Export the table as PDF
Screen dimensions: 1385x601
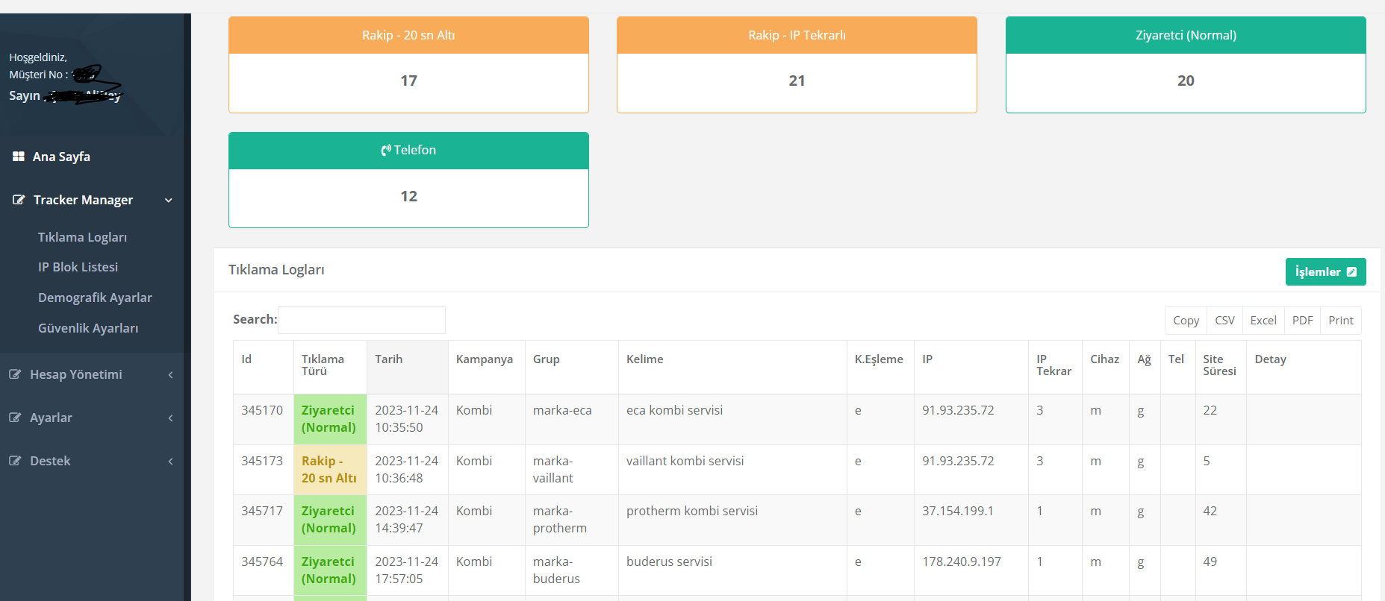tap(1302, 321)
